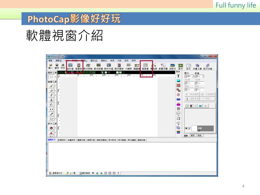Click the speech bubble object icon
This screenshot has width=260, height=195.
pyautogui.click(x=178, y=113)
